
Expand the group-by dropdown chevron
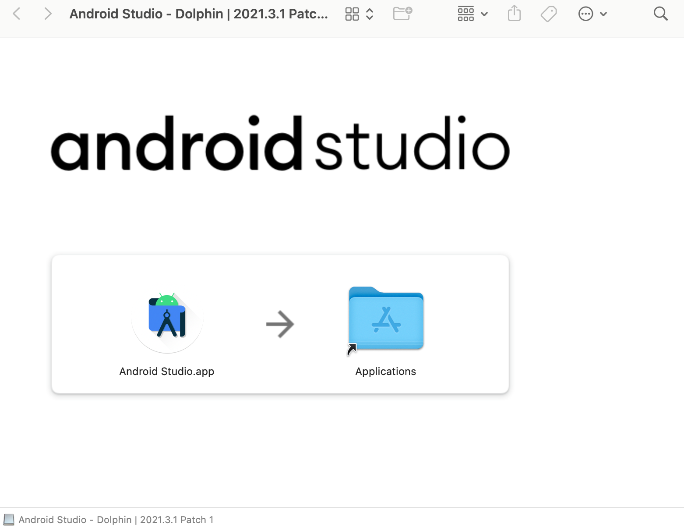click(x=484, y=14)
